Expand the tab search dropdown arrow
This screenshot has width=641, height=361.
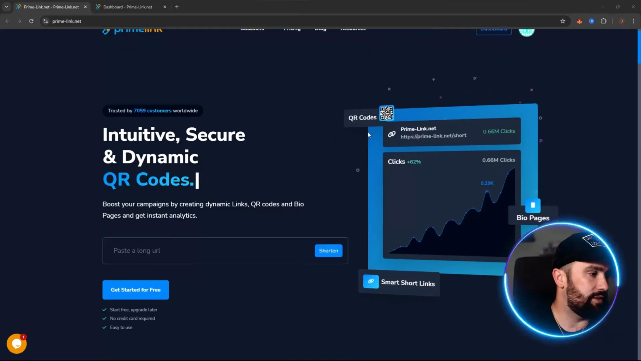6,7
